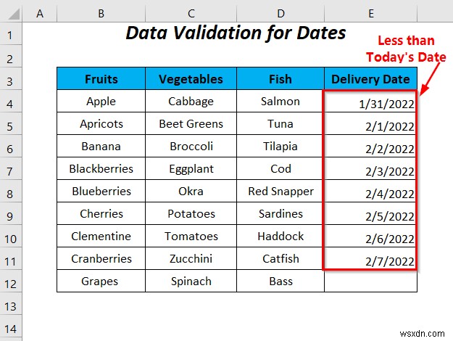The height and width of the screenshot is (341, 453).
Task: Click the Fruits header cell
Action: (x=101, y=79)
